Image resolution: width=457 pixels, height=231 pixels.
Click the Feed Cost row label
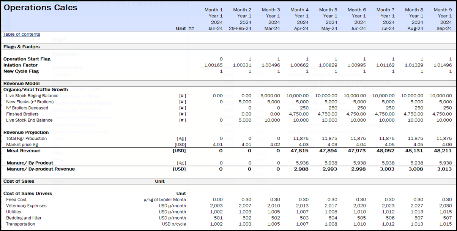[x=16, y=199]
